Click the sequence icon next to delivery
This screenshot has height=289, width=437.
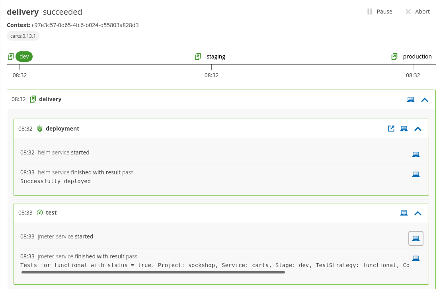pyautogui.click(x=33, y=99)
